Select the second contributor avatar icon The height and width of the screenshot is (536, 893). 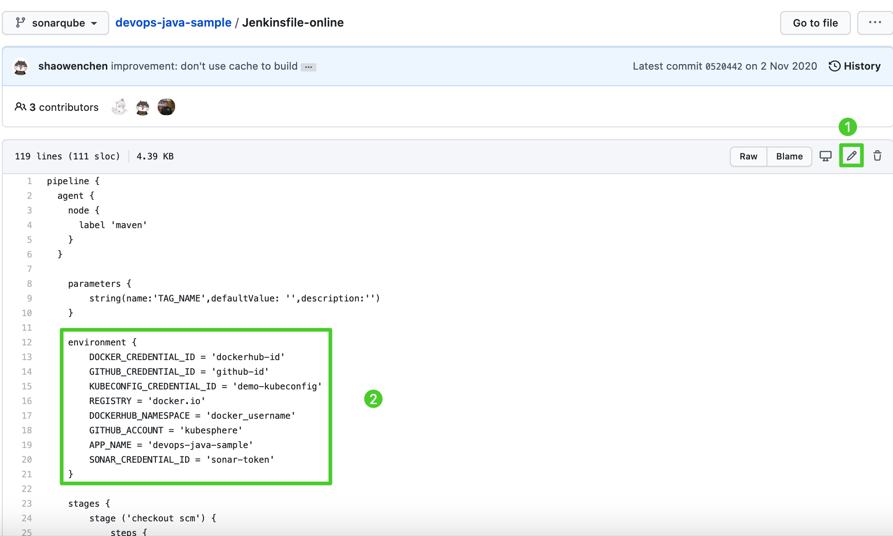coord(142,106)
